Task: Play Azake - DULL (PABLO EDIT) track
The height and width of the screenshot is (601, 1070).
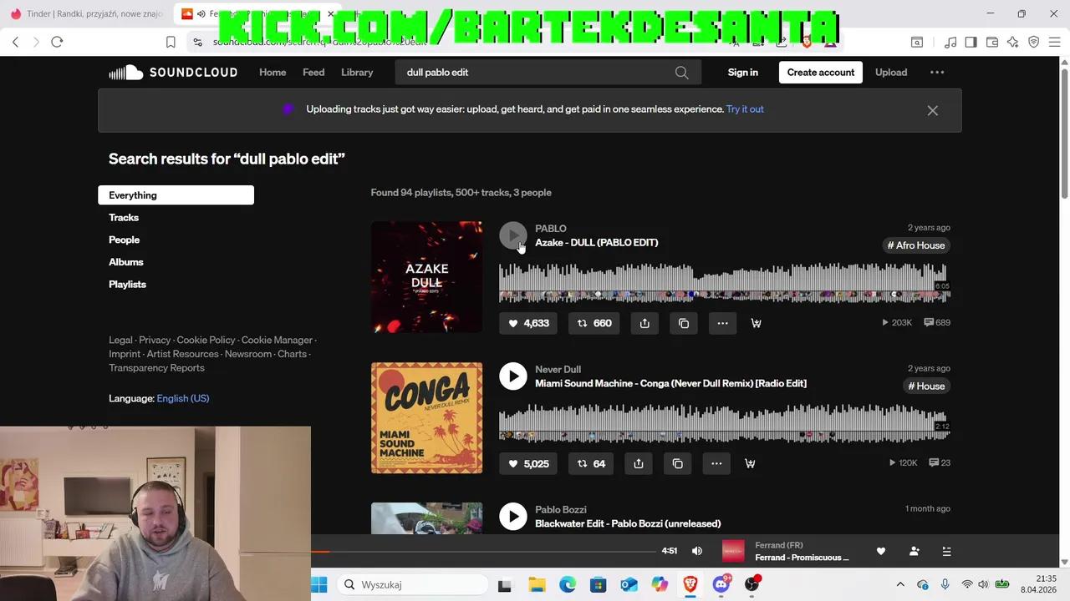Action: (513, 235)
